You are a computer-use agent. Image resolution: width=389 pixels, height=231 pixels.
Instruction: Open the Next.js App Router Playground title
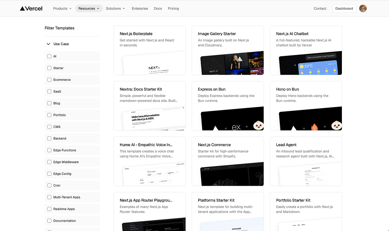point(146,200)
